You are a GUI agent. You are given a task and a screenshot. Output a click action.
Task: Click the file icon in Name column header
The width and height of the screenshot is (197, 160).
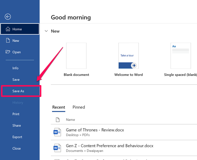[x=57, y=120]
